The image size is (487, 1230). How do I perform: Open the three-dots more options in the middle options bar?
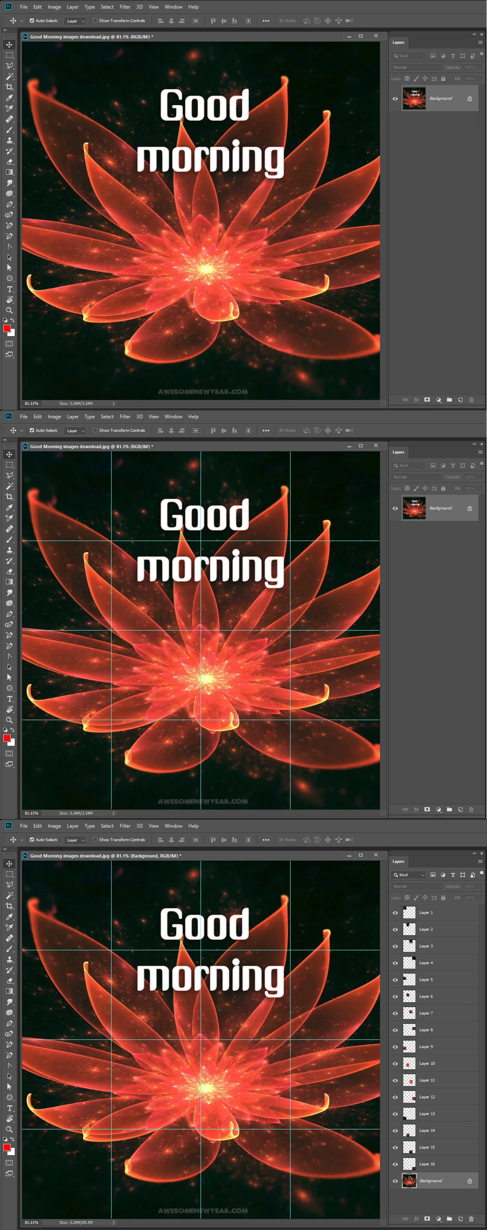pyautogui.click(x=266, y=431)
